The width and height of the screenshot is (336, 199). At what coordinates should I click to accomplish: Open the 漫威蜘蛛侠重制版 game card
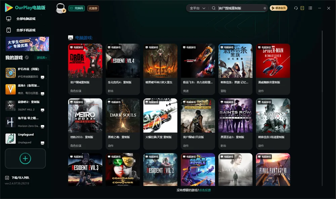point(273,69)
